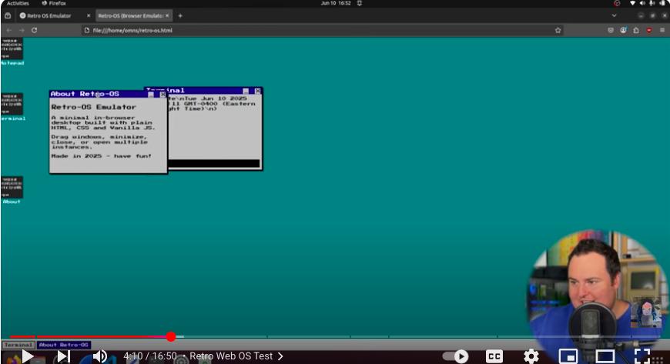Open a new Firefox tab
Screen dimensions: 670x364
(x=180, y=16)
